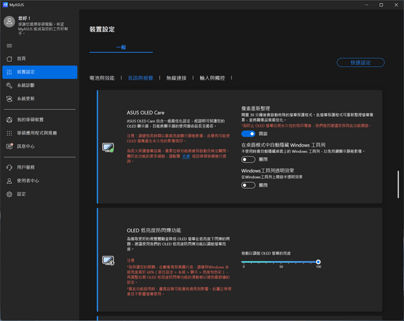Select 裝置設定 in the sidebar
The height and width of the screenshot is (321, 404).
point(40,72)
